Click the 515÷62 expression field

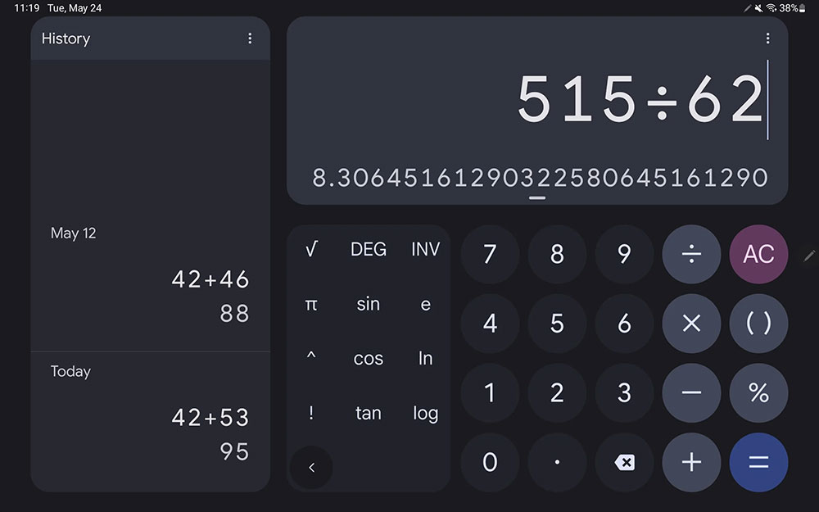pos(640,98)
